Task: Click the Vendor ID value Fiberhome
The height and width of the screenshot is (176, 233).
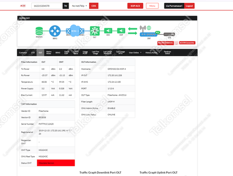Action: pos(43,111)
